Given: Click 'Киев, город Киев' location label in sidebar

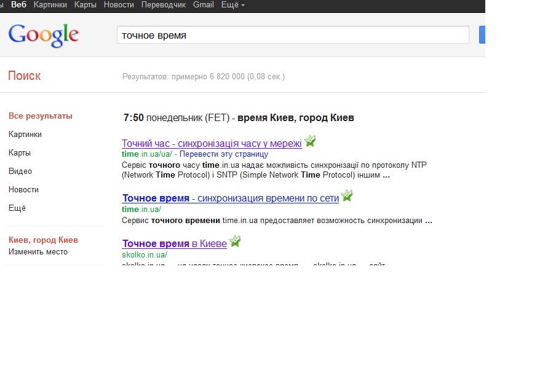Looking at the screenshot, I should click(x=44, y=240).
